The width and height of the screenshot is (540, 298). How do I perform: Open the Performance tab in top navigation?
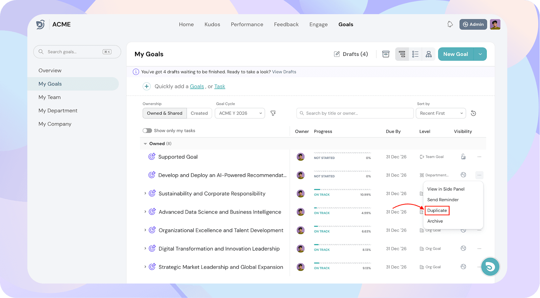(x=247, y=25)
